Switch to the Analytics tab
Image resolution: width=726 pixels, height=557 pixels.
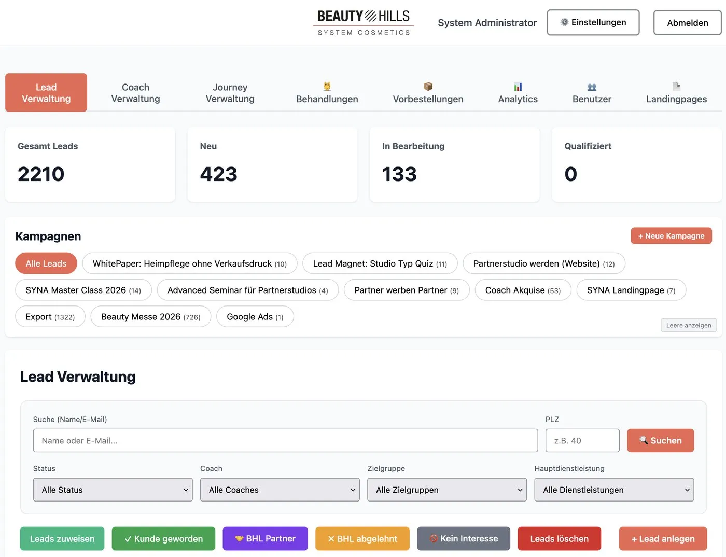pyautogui.click(x=518, y=93)
